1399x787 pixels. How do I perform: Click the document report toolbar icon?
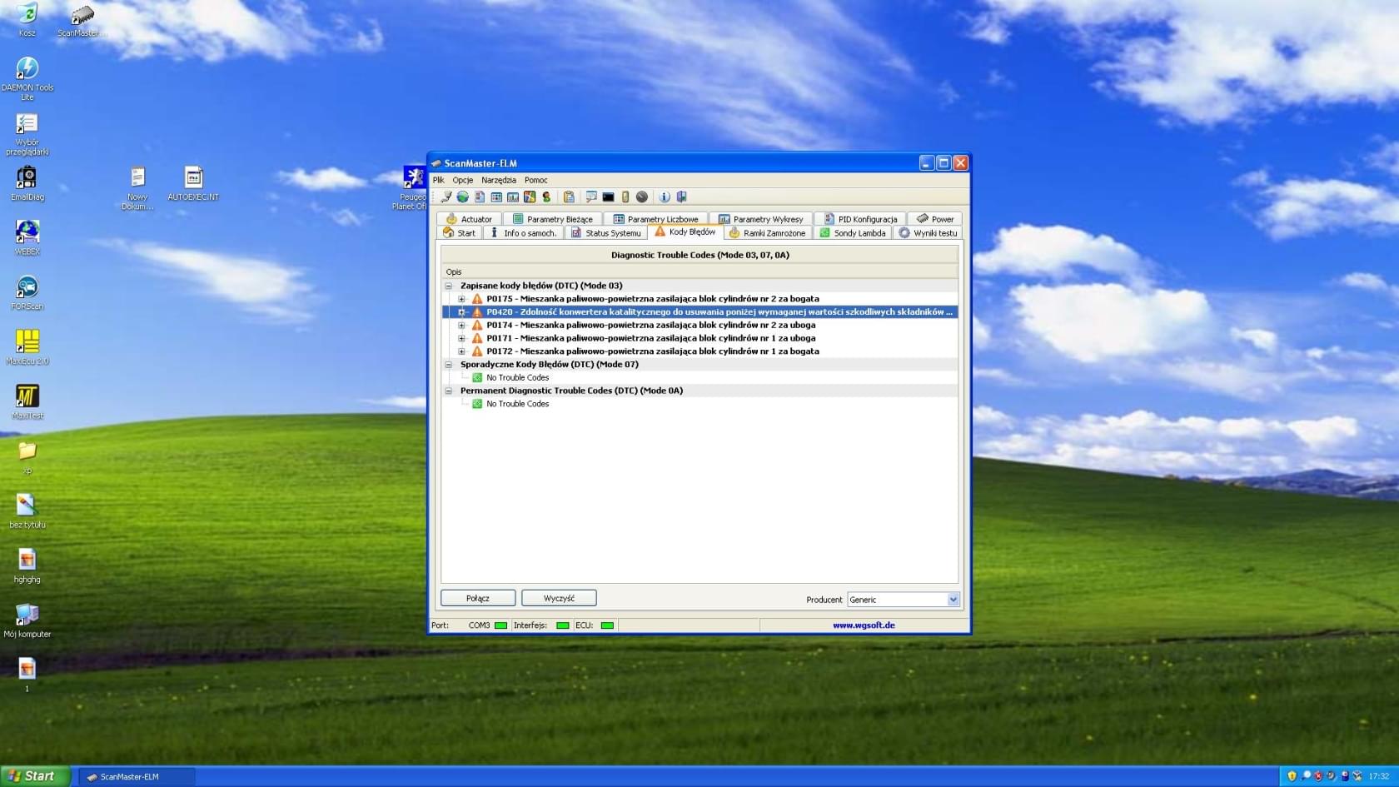[x=480, y=197]
